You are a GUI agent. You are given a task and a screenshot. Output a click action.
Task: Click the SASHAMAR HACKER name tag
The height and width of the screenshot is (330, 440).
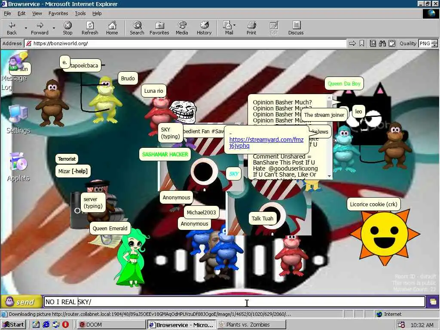point(165,154)
